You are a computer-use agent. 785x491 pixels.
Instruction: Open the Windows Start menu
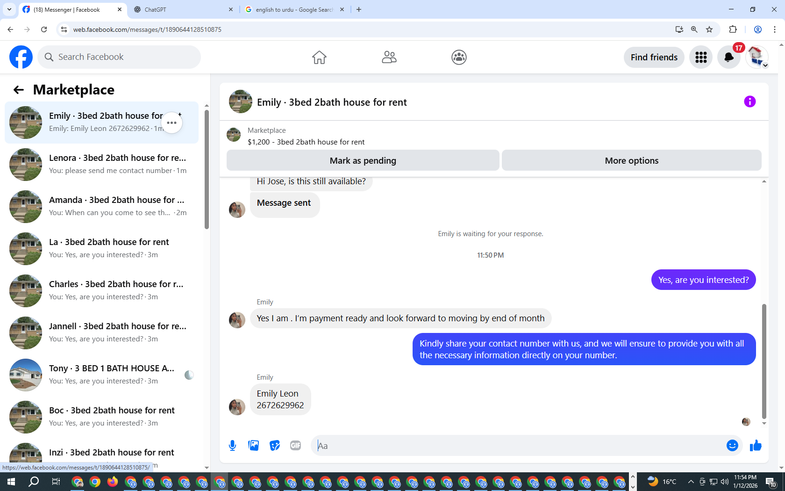11,482
